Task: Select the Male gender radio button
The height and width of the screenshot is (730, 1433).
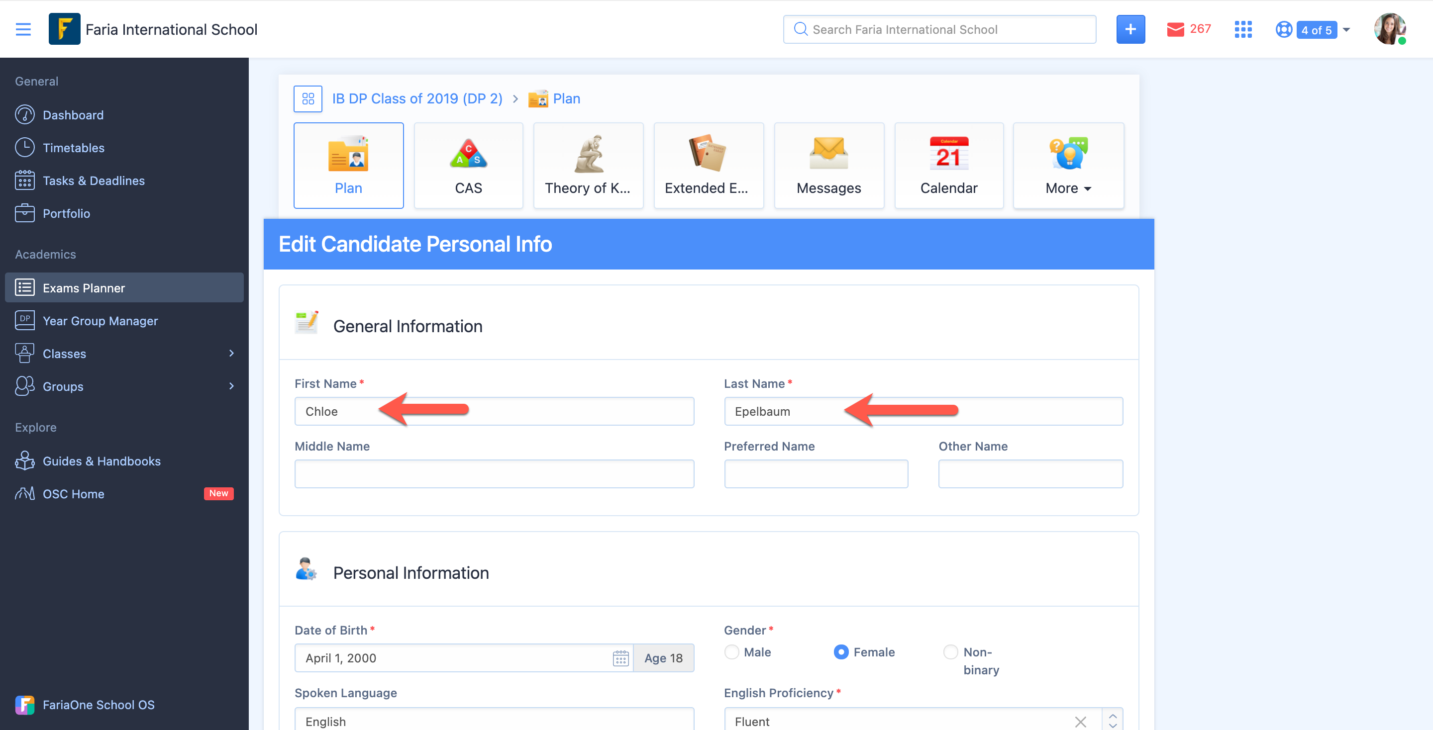Action: coord(731,652)
